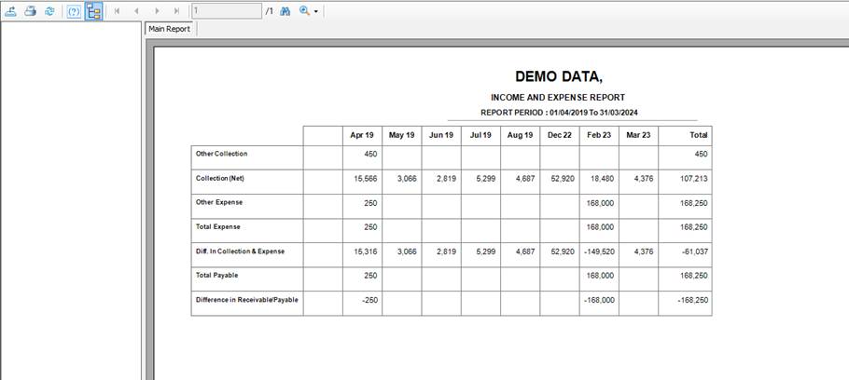
Task: Open Find Text binoculars tool
Action: coord(285,11)
